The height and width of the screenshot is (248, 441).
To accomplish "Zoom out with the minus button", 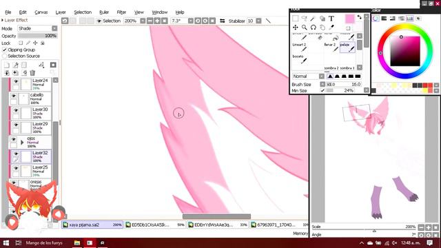I will [x=150, y=21].
